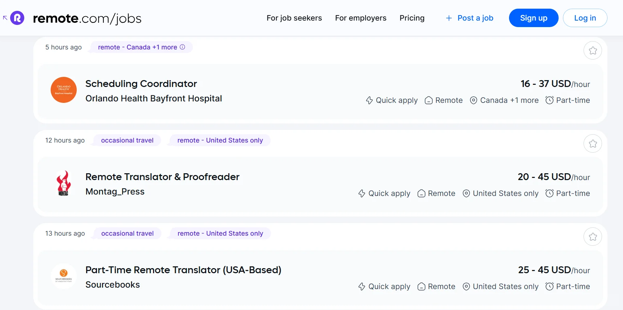Open Remote Translator & Proofreader job title
This screenshot has width=623, height=310.
tap(162, 177)
